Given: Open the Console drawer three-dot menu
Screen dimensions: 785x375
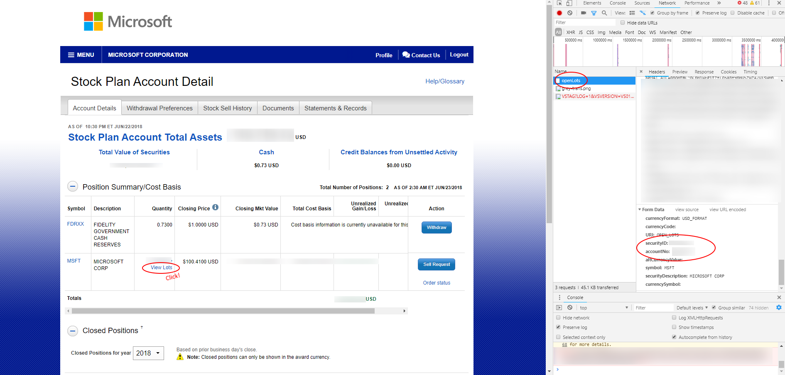Looking at the screenshot, I should point(559,297).
